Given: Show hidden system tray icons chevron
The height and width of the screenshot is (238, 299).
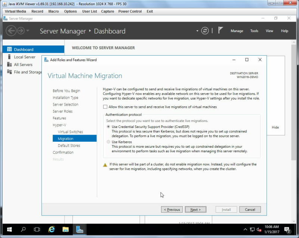Looking at the screenshot, I should click(245, 229).
